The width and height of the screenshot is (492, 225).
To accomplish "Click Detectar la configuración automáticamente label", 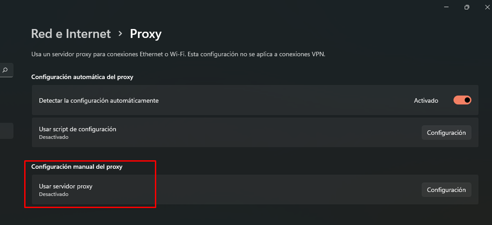I will click(x=98, y=101).
